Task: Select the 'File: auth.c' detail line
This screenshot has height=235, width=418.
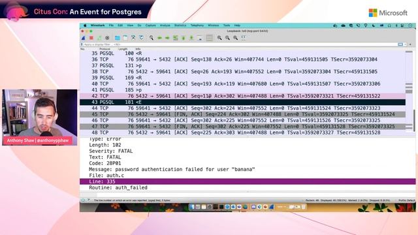Action: tap(106, 176)
